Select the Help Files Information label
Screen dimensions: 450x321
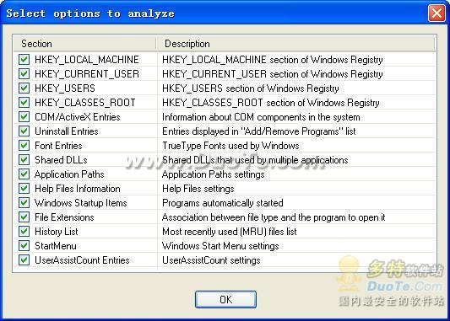coord(78,189)
